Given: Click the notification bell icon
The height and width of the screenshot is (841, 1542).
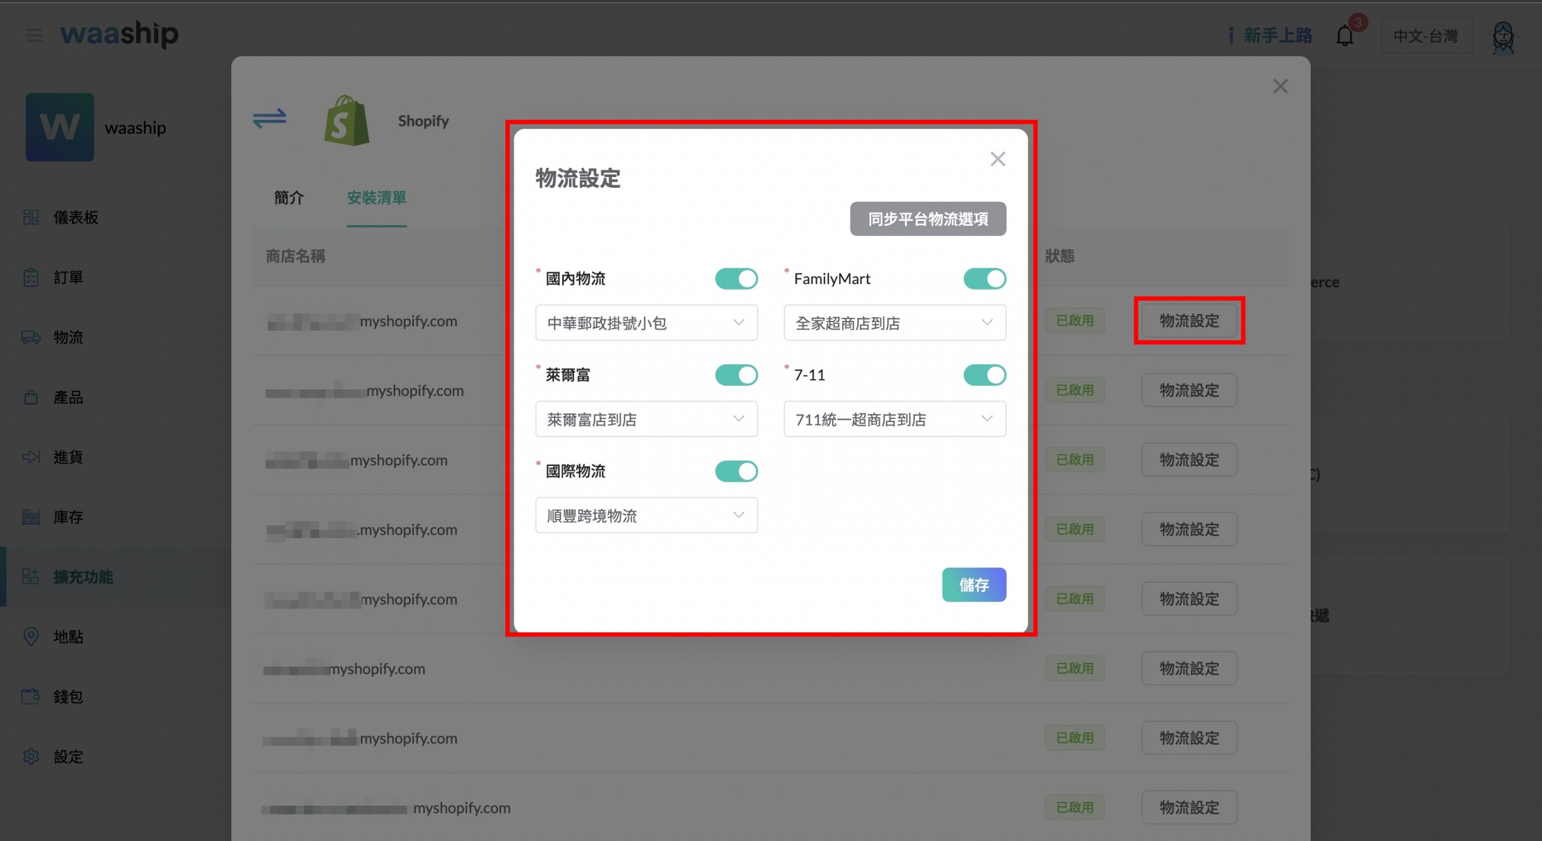Looking at the screenshot, I should 1344,36.
